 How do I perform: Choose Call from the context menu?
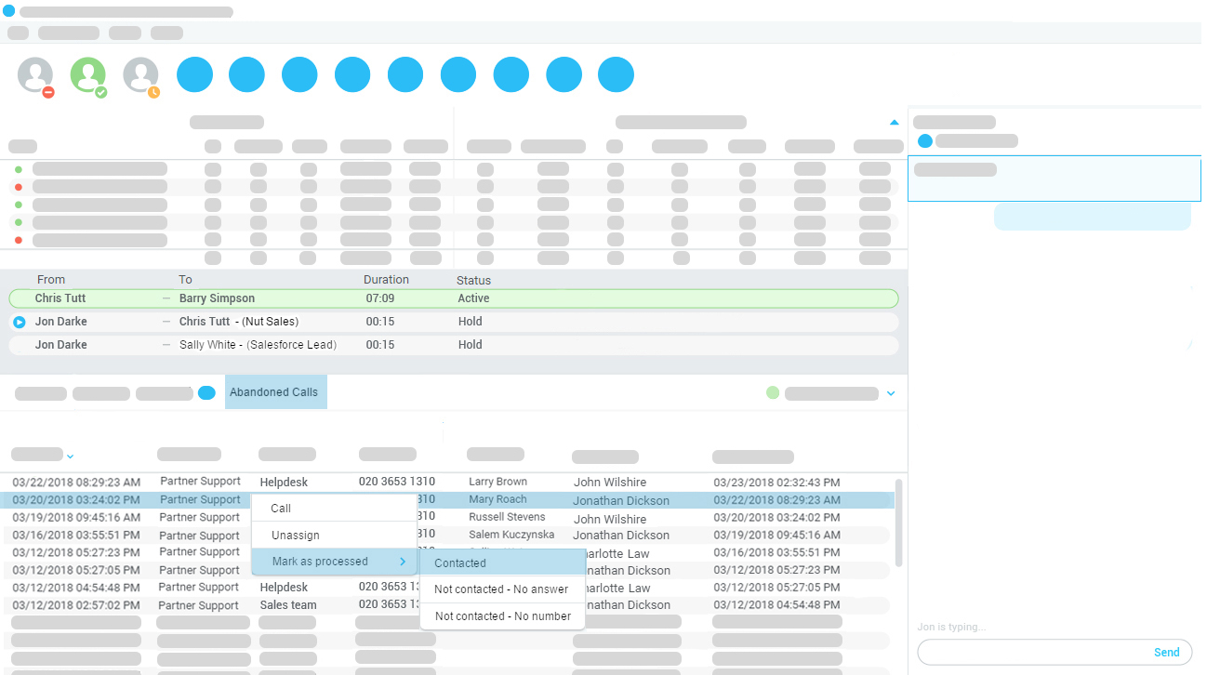click(281, 509)
